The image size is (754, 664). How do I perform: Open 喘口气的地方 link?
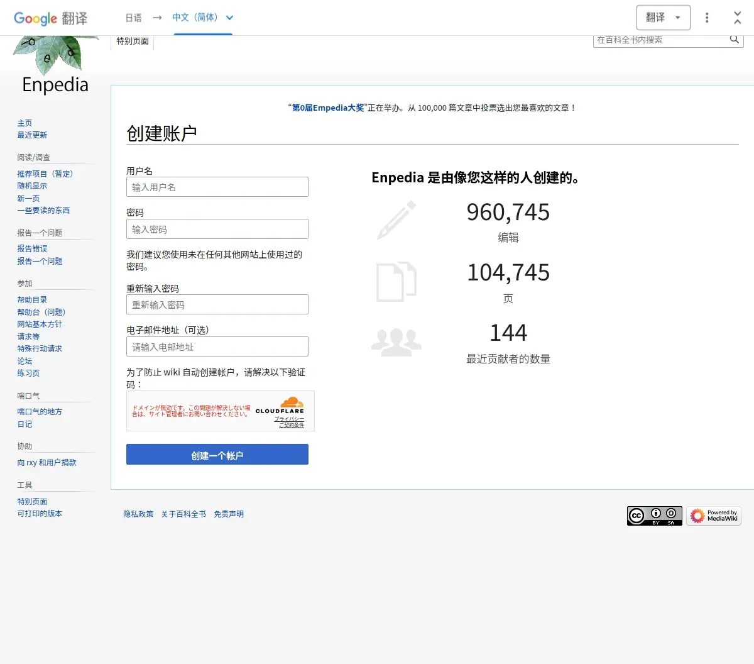click(x=40, y=412)
